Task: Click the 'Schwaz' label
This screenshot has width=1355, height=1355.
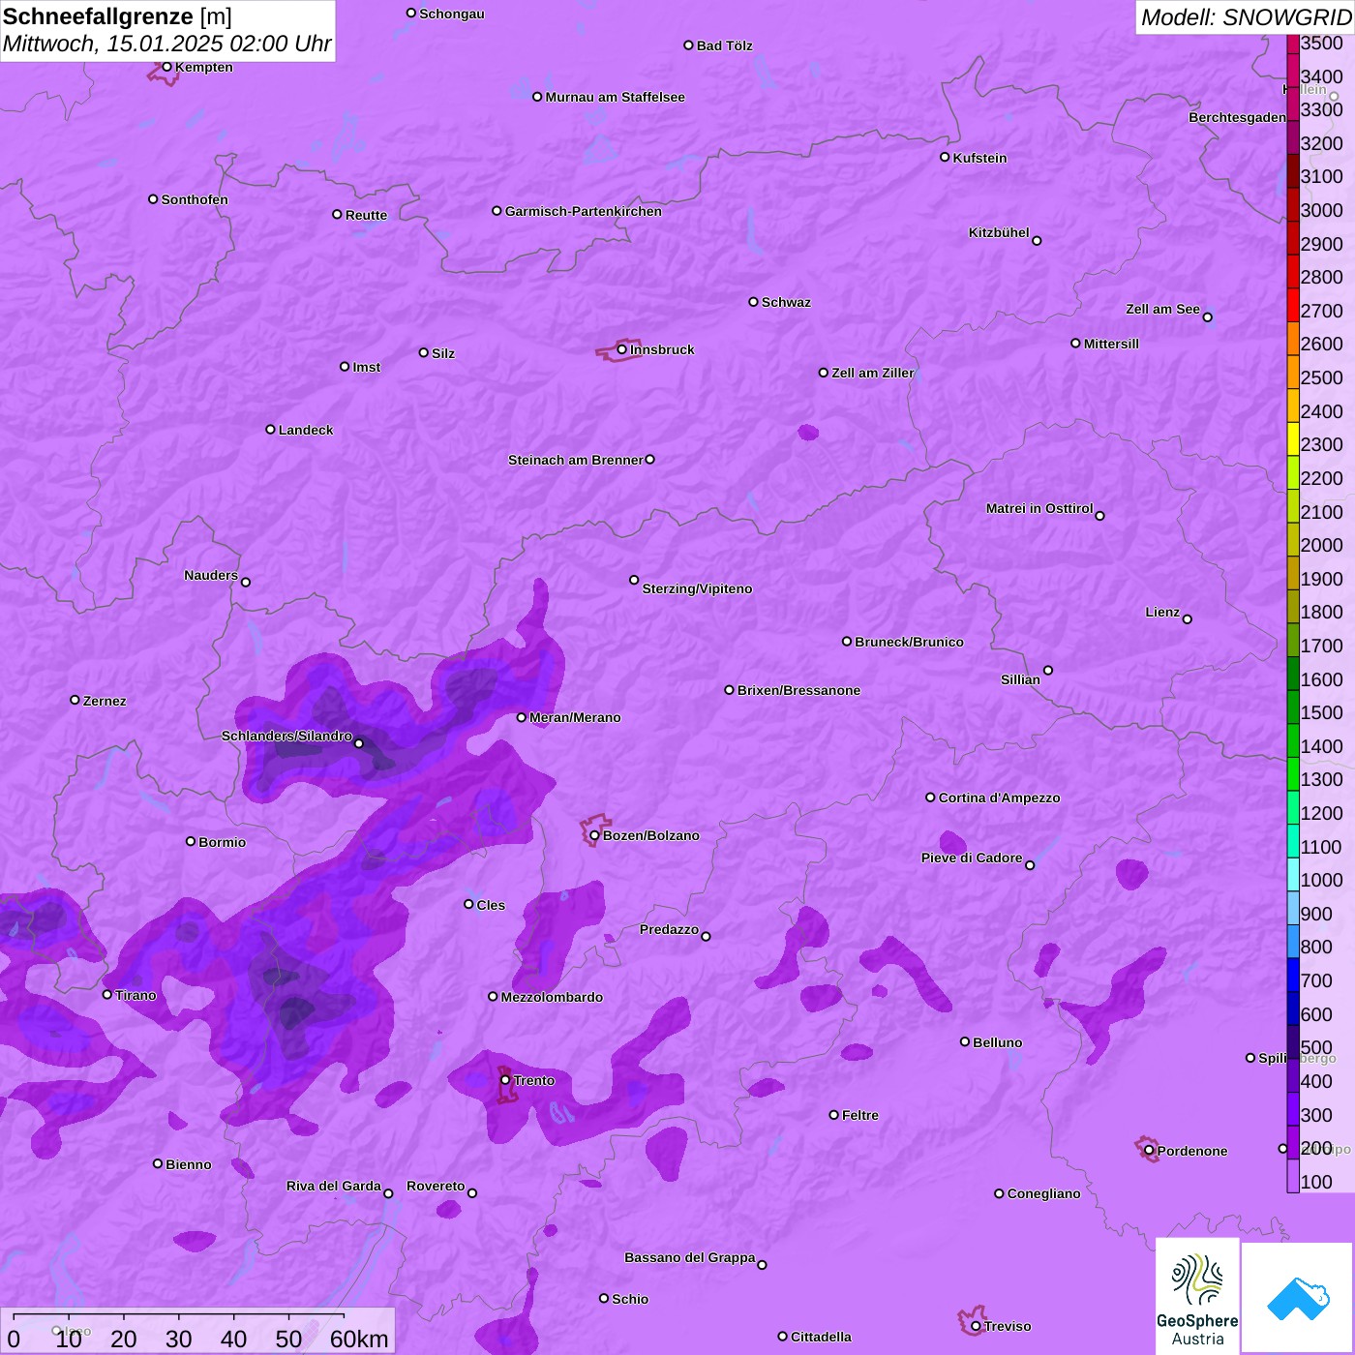Action: (x=786, y=302)
